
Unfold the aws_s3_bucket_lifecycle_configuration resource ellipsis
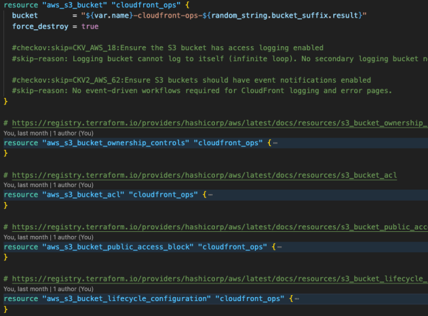296,298
